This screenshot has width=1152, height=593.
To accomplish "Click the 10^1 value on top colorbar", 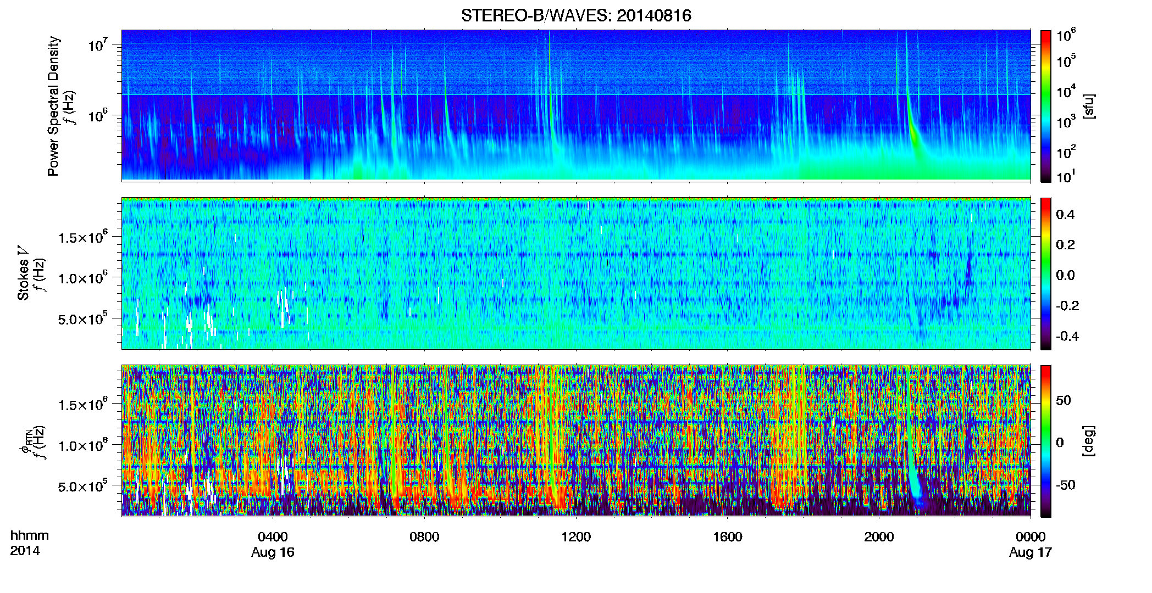I will 1066,176.
